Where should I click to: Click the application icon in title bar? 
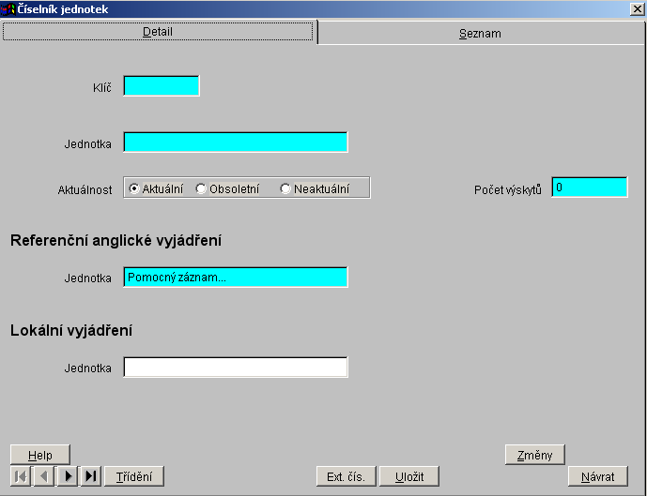8,8
